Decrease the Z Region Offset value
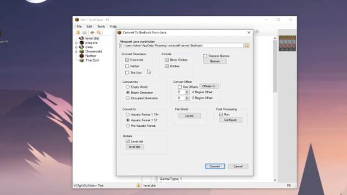Image resolution: width=347 pixels, height=195 pixels. (187, 99)
